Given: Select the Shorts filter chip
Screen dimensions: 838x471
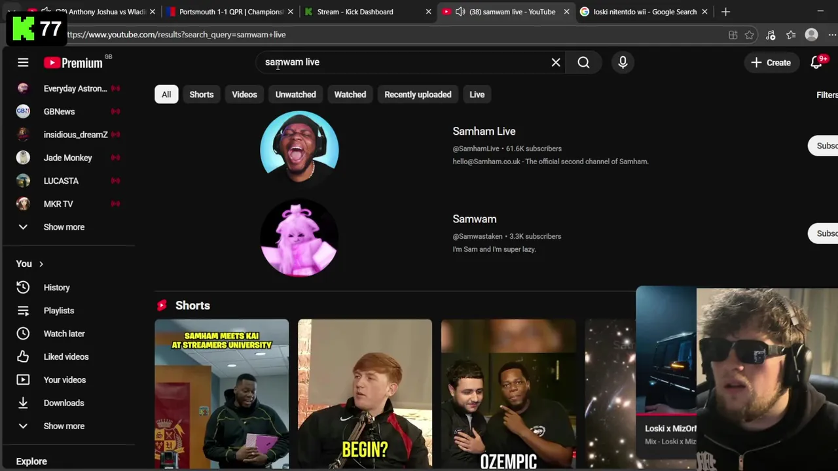Looking at the screenshot, I should [x=202, y=94].
